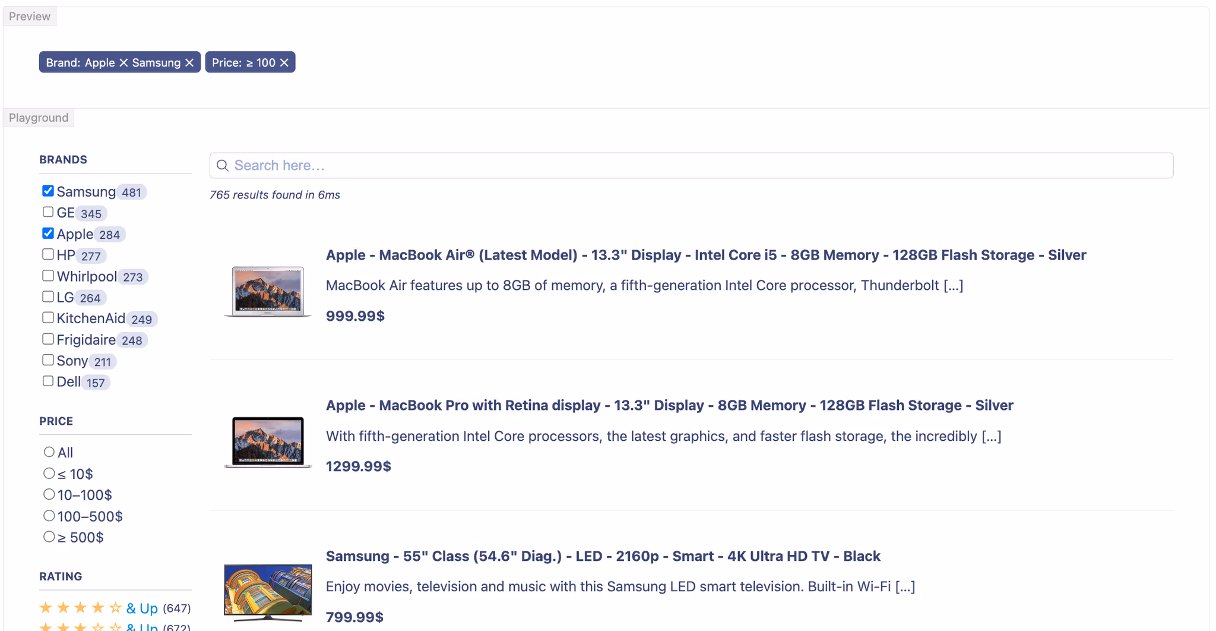Select the 10–100$ price option
Image resolution: width=1216 pixels, height=631 pixels.
49,494
